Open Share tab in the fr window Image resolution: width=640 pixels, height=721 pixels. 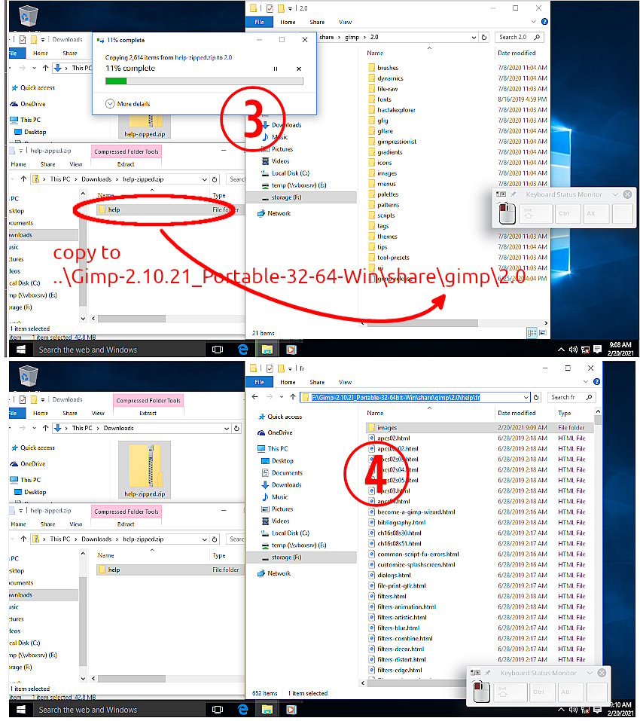click(x=317, y=383)
